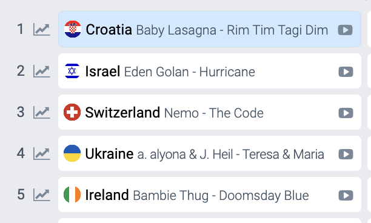371x223 pixels.
Task: Play the video for Rim Tim Tagi Dim
Action: tap(345, 30)
